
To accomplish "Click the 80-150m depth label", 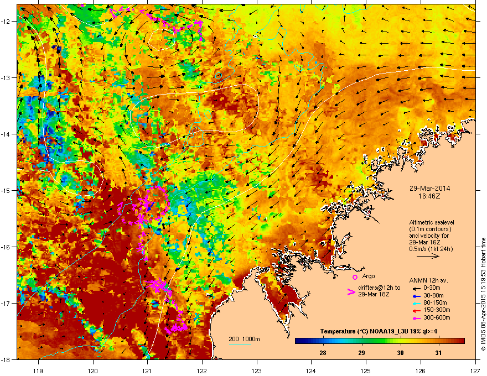I will click(435, 303).
